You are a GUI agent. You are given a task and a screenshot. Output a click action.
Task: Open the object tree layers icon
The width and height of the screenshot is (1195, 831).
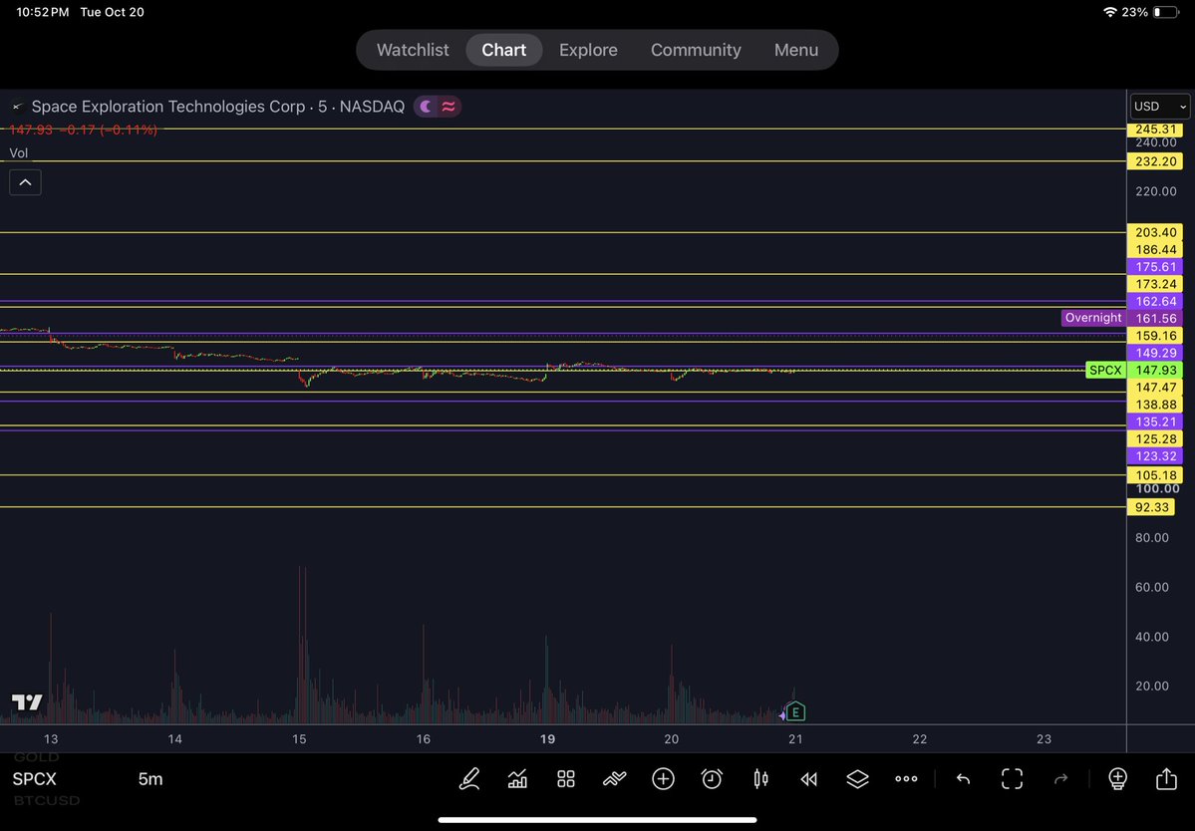[857, 779]
